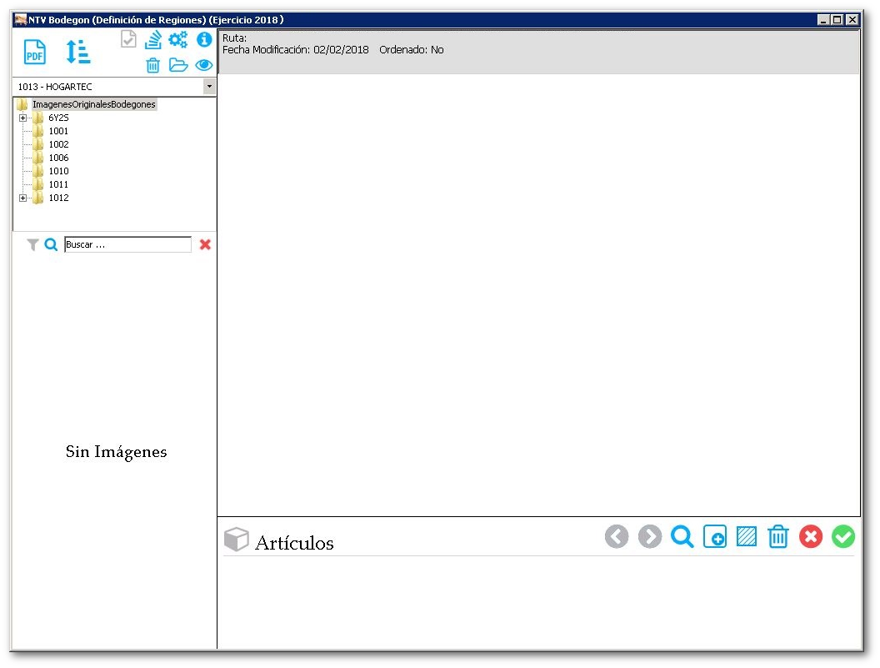The height and width of the screenshot is (668, 880).
Task: Click the document checkmark icon
Action: click(128, 38)
